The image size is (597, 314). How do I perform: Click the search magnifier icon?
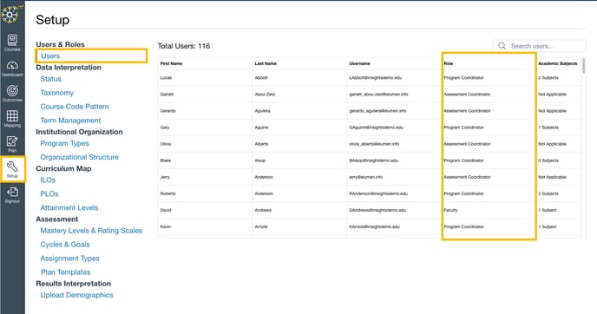pyautogui.click(x=502, y=46)
